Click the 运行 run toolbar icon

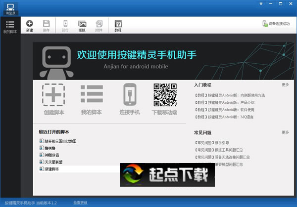[x=65, y=26]
